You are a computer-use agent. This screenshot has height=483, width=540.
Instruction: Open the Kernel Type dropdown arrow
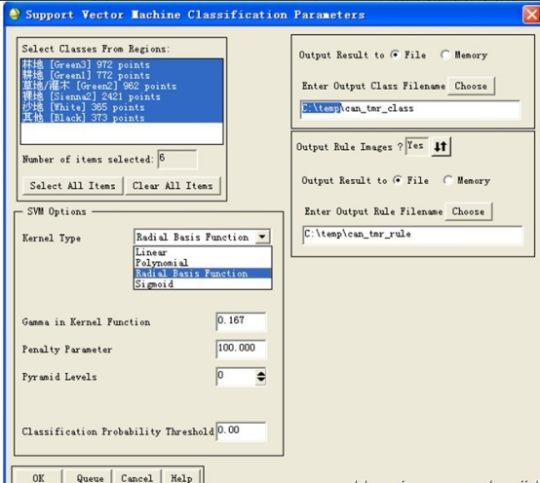tap(262, 237)
